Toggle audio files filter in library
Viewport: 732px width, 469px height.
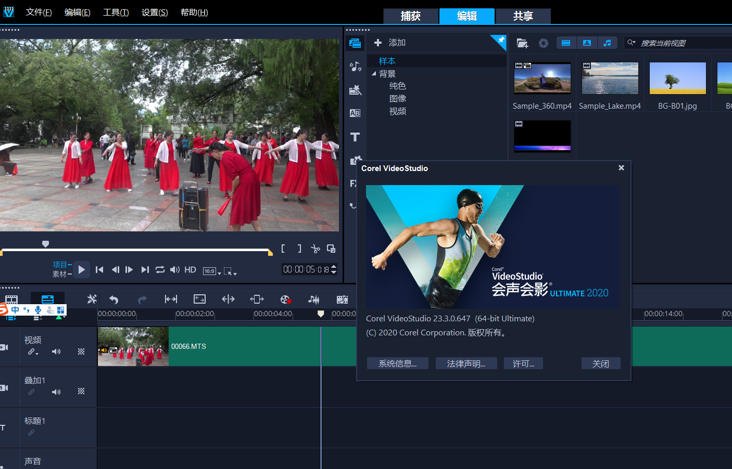coord(607,43)
